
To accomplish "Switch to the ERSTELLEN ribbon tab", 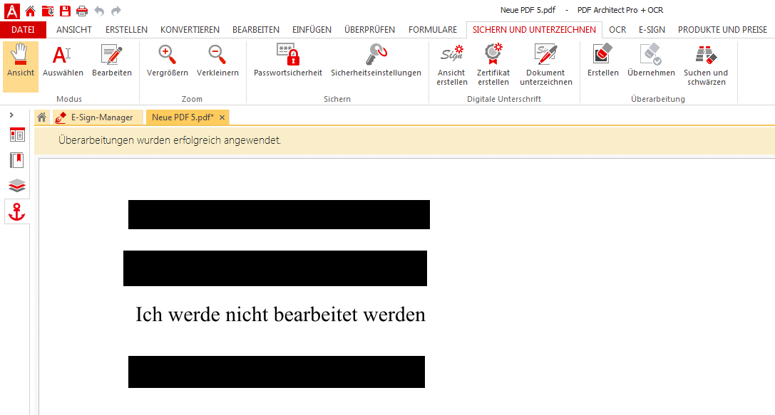I will [x=126, y=30].
